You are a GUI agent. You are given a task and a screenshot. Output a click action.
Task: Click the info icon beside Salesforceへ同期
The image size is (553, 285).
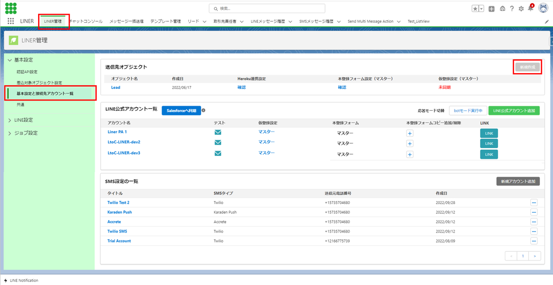coord(203,110)
